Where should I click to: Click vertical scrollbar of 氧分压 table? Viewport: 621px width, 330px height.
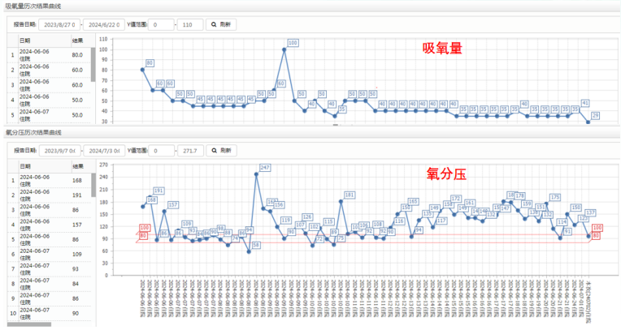[x=93, y=185]
